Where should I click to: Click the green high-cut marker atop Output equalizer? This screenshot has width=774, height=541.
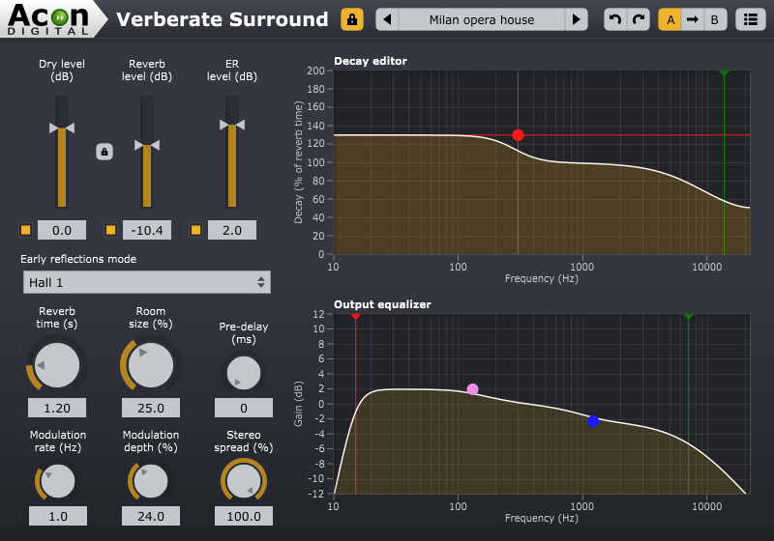click(689, 316)
